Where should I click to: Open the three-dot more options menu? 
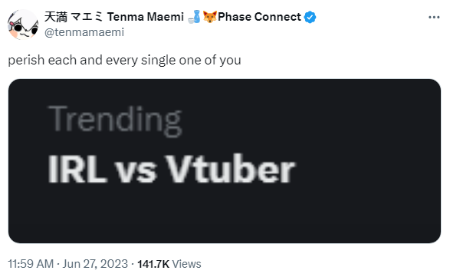pos(434,18)
